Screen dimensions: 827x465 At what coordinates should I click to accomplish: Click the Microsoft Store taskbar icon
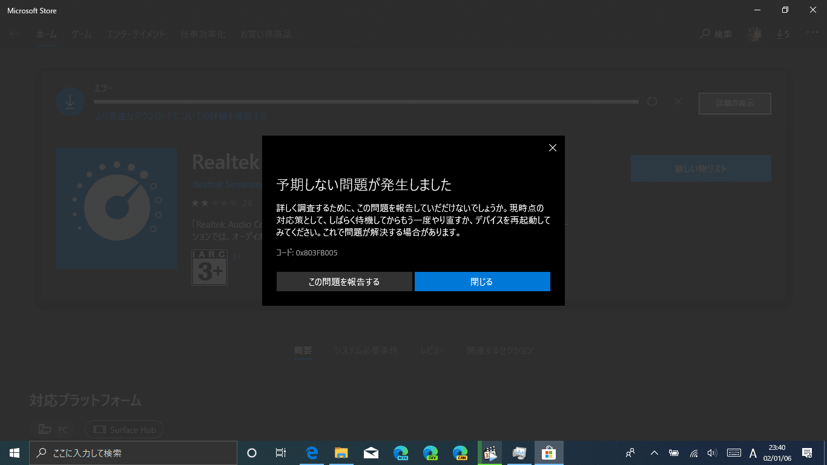549,453
